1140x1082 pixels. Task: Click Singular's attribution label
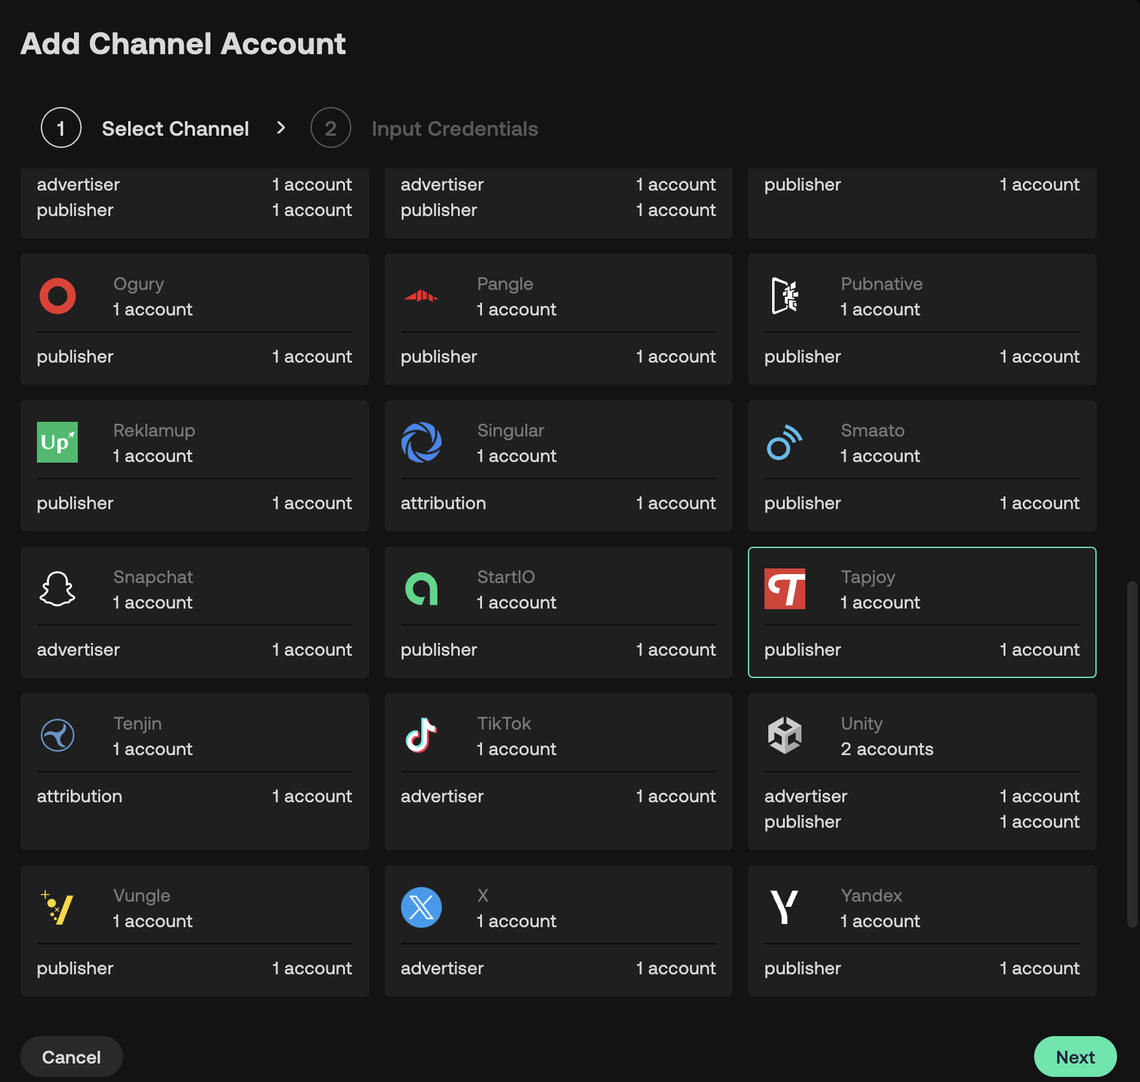pos(443,503)
